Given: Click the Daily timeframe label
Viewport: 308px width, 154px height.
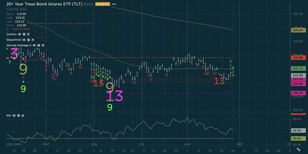Looking at the screenshot, I should 88,4.
